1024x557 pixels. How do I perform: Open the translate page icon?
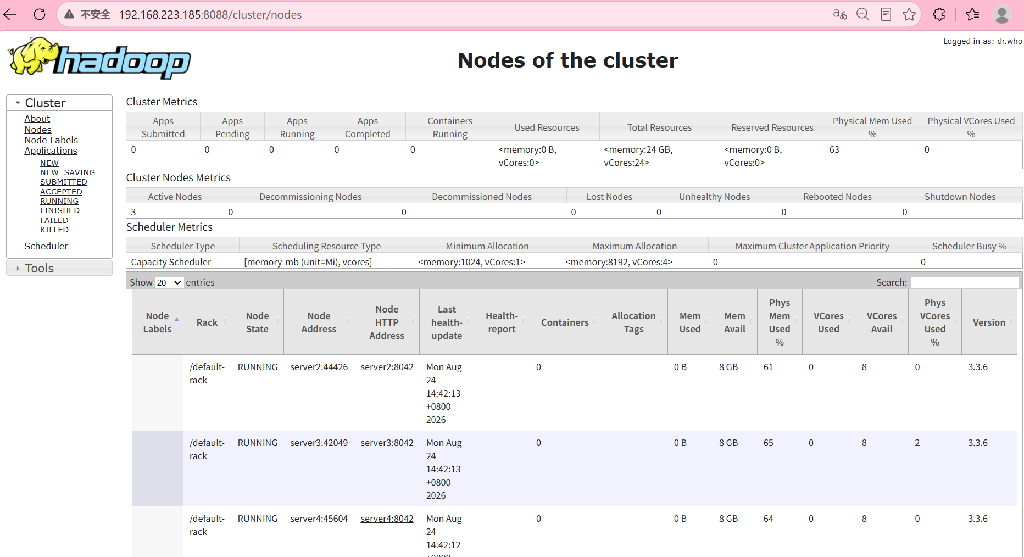[839, 14]
